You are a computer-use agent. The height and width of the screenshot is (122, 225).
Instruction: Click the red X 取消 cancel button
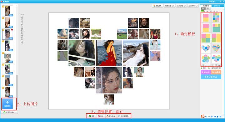tap(101, 116)
